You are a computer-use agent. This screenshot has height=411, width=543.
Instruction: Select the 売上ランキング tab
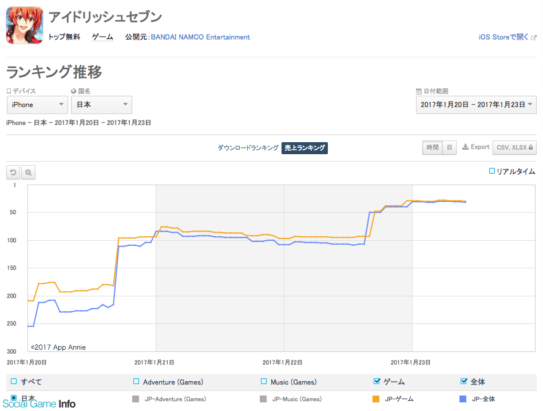coord(304,148)
